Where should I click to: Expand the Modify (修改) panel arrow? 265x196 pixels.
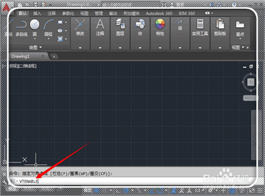(80, 48)
